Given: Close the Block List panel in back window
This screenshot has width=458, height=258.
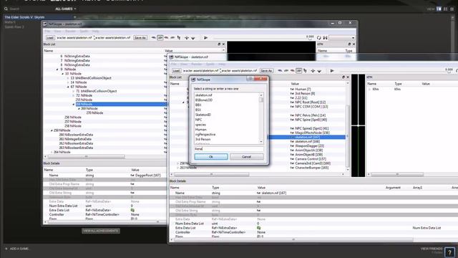Looking at the screenshot, I should [x=223, y=44].
